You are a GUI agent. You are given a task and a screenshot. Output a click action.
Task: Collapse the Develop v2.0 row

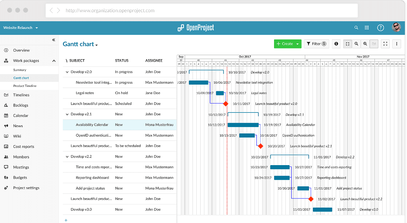67,72
